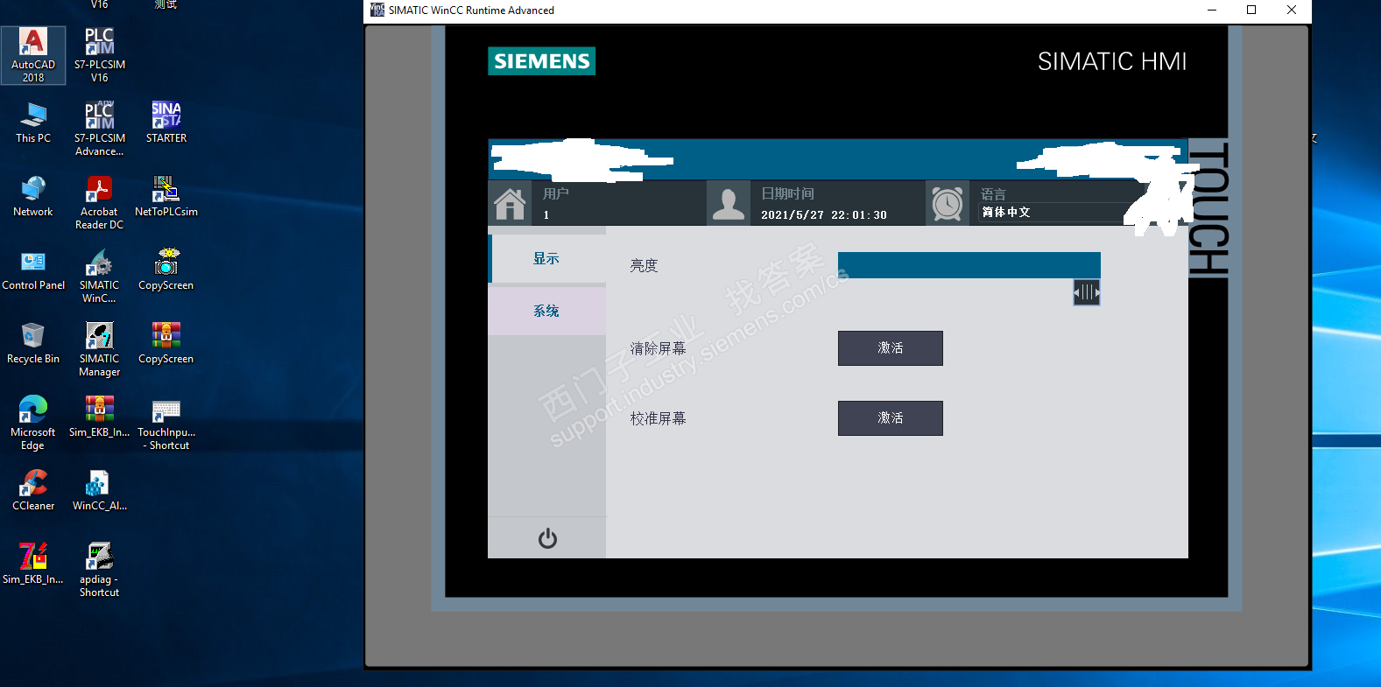Click the WinCC Runtime icon in the title bar
The width and height of the screenshot is (1381, 687).
pos(377,10)
